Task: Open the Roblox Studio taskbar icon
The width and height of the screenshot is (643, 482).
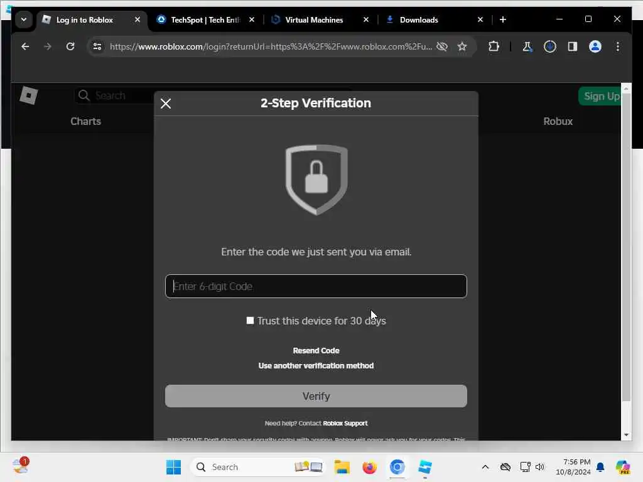Action: [x=425, y=467]
